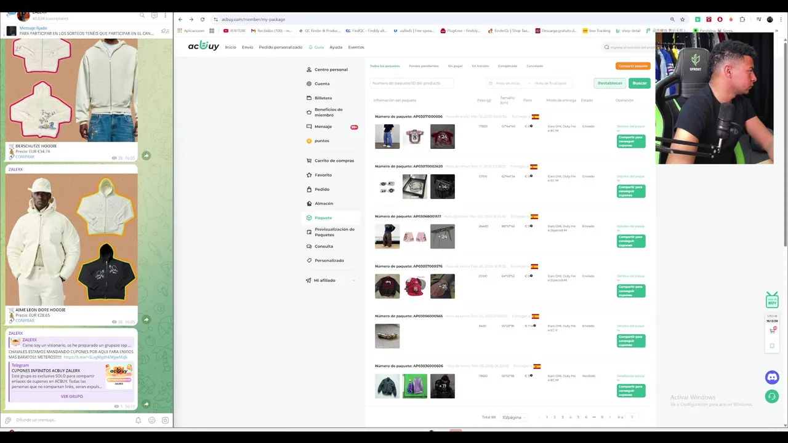Share the DERSCHUTZE HOODIE post
The image size is (788, 443).
tap(146, 156)
